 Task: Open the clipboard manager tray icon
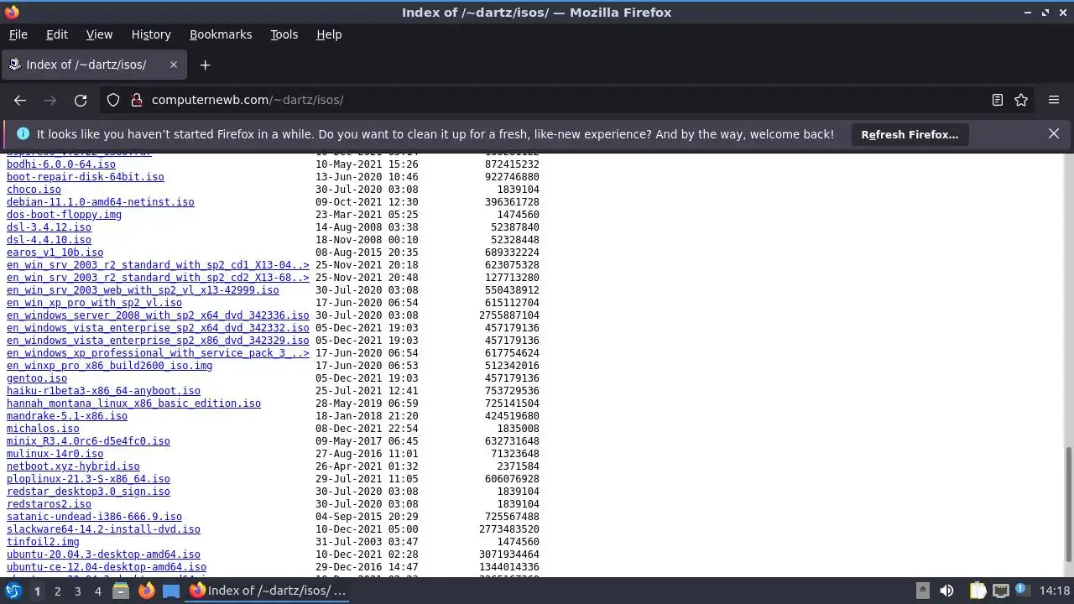[x=977, y=591]
